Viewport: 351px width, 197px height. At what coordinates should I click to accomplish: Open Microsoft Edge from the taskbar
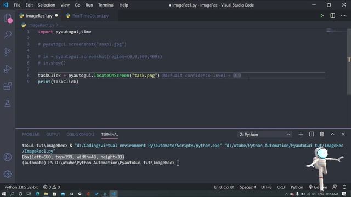coord(37,194)
